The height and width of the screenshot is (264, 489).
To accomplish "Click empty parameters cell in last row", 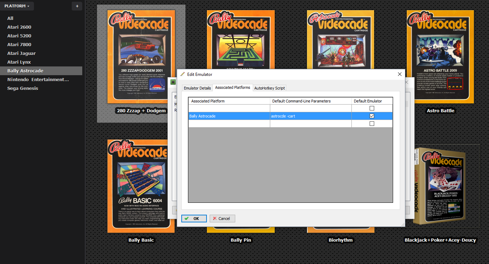I will 311,124.
